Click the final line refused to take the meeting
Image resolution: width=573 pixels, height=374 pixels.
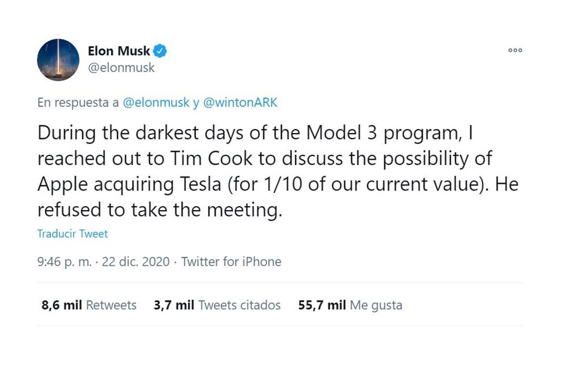tap(157, 210)
